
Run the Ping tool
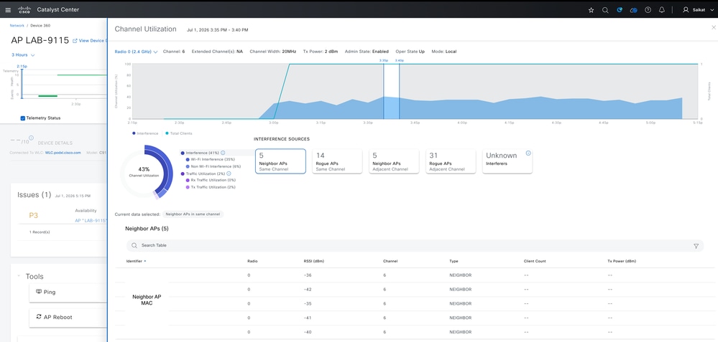pyautogui.click(x=69, y=293)
